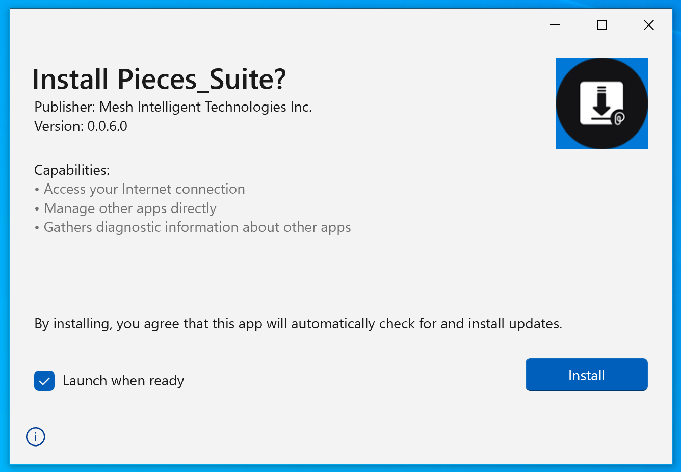This screenshot has height=472, width=681.
Task: Click the Pieces_Suite app logo icon
Action: (601, 103)
